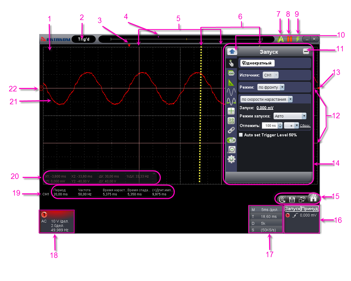Image resolution: width=351 pixels, height=281 pixels.
Task: Close the cursor readout box with its x
Action: pyautogui.click(x=154, y=173)
